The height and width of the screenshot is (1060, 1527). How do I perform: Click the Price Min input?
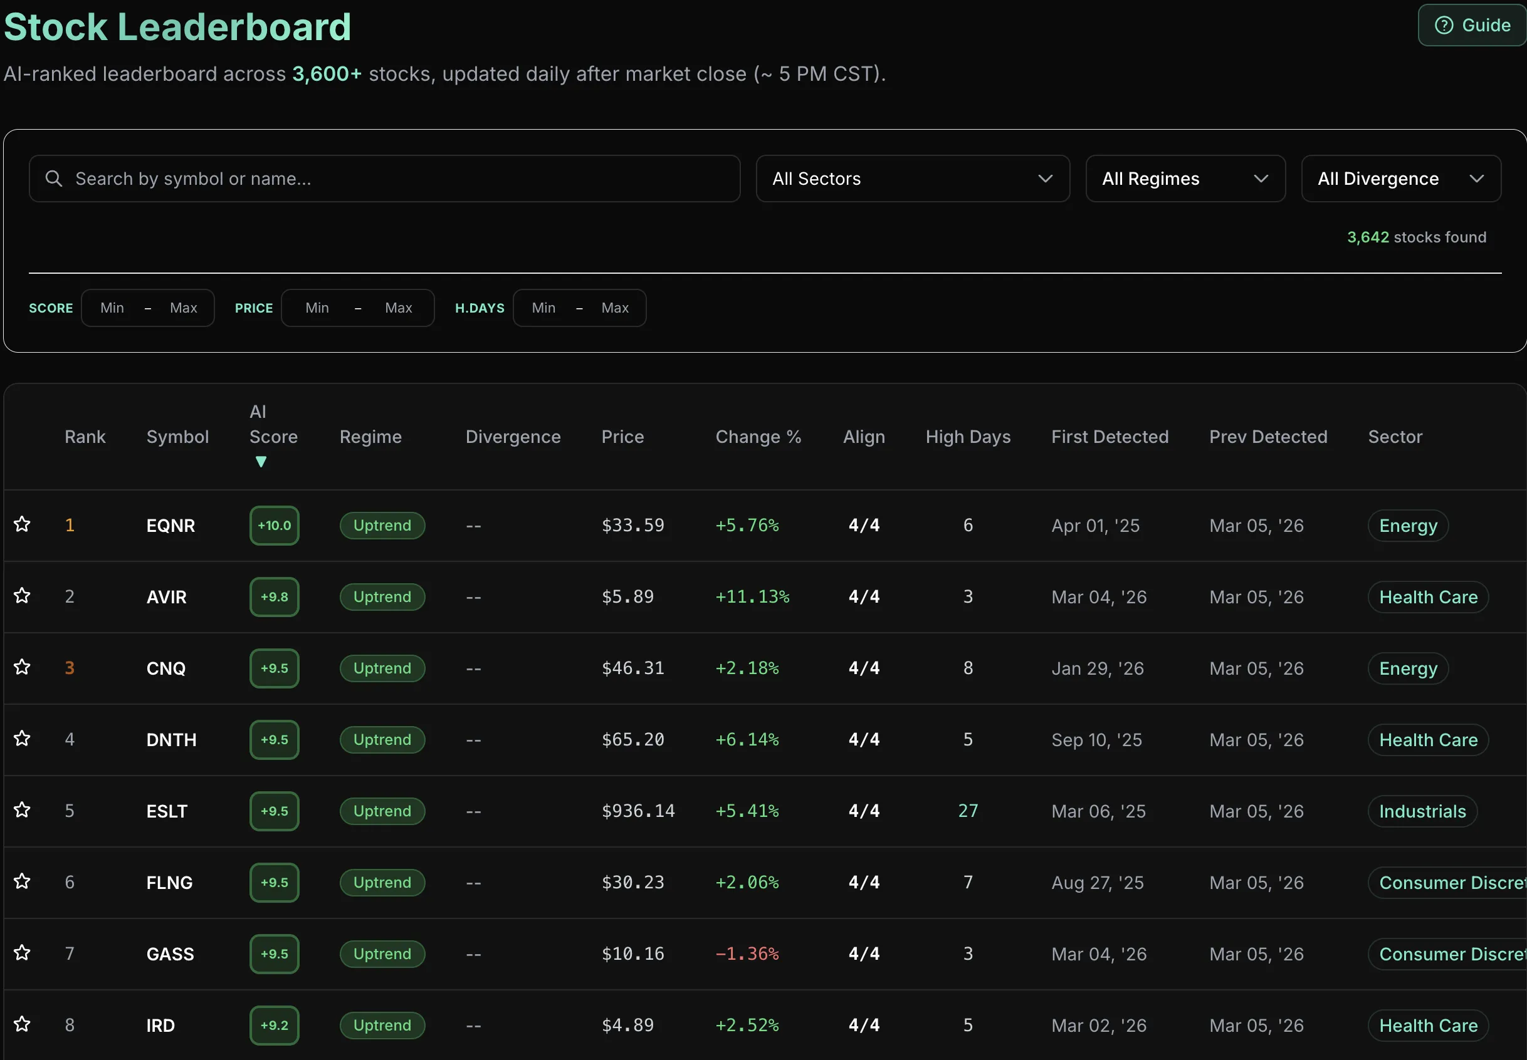click(x=317, y=308)
